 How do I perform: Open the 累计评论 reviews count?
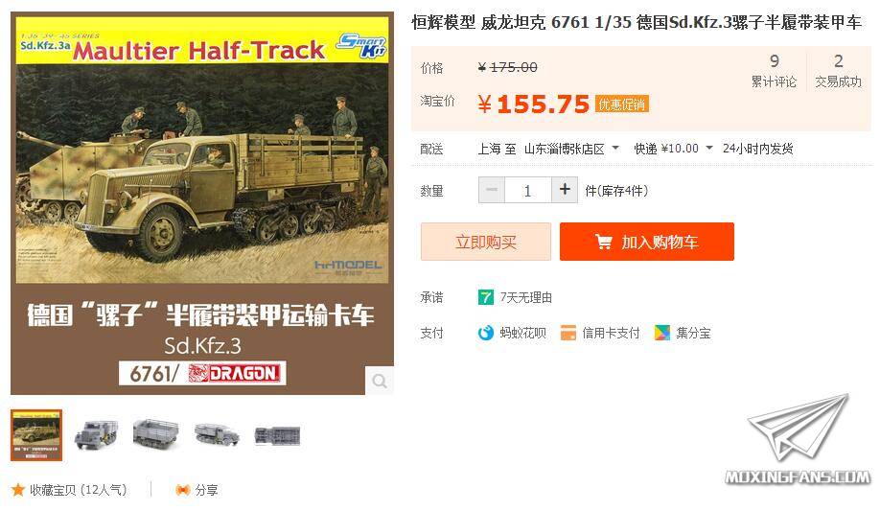tap(774, 71)
